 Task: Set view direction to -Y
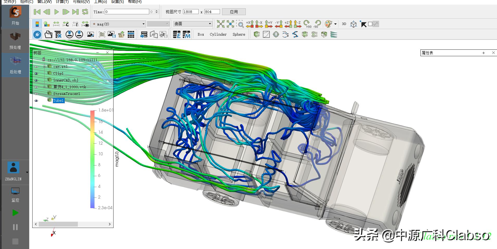coord(279,24)
